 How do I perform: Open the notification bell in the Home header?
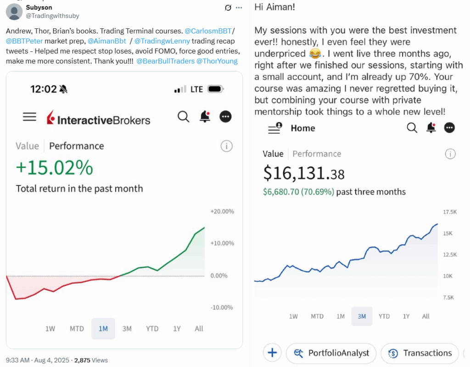tap(431, 128)
